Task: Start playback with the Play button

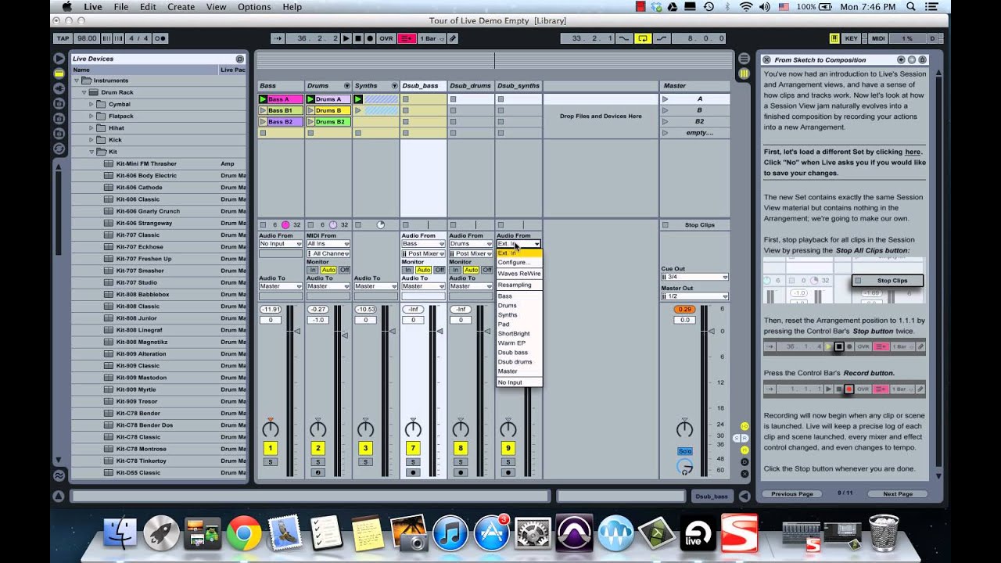Action: 346,38
